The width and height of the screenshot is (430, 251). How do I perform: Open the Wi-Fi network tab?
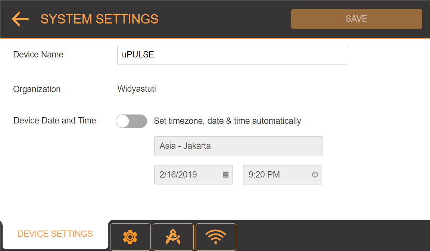click(216, 237)
